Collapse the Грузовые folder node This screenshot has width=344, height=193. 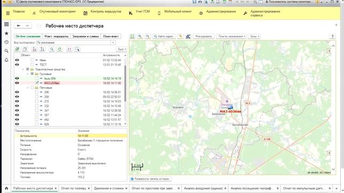[x=27, y=74]
